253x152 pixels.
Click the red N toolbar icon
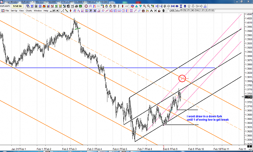[x=52, y=6]
